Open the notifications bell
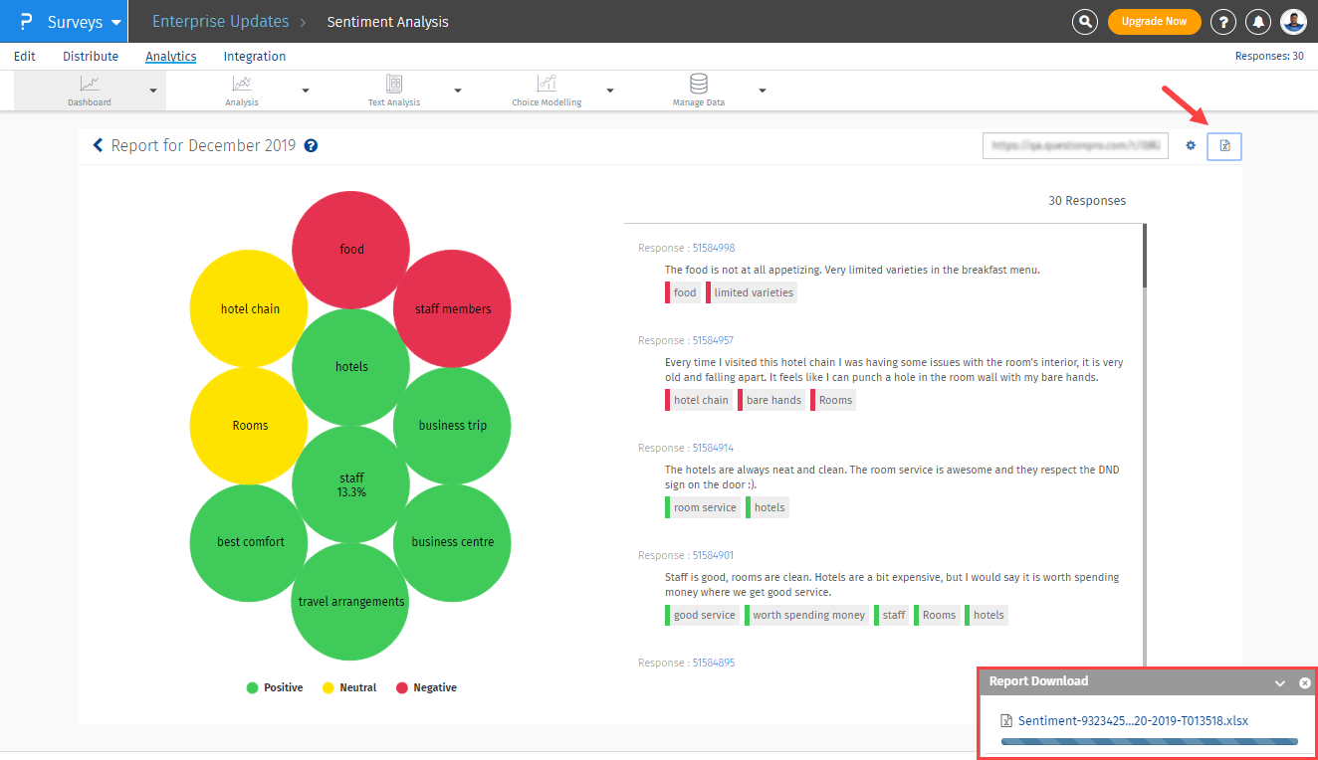Image resolution: width=1318 pixels, height=760 pixels. pos(1259,21)
